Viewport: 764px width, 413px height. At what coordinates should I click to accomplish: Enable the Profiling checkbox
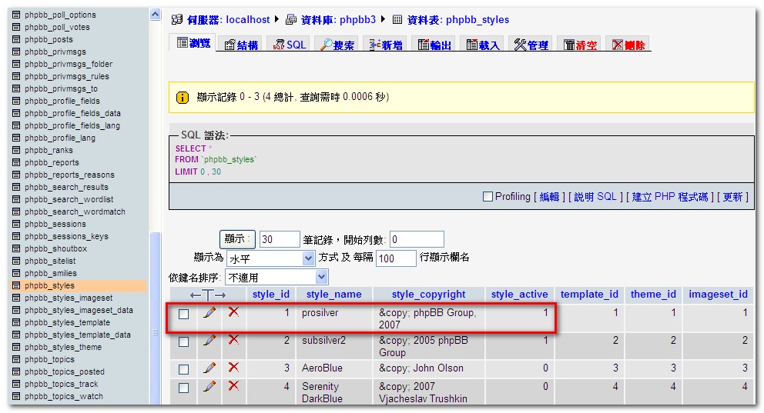(488, 197)
